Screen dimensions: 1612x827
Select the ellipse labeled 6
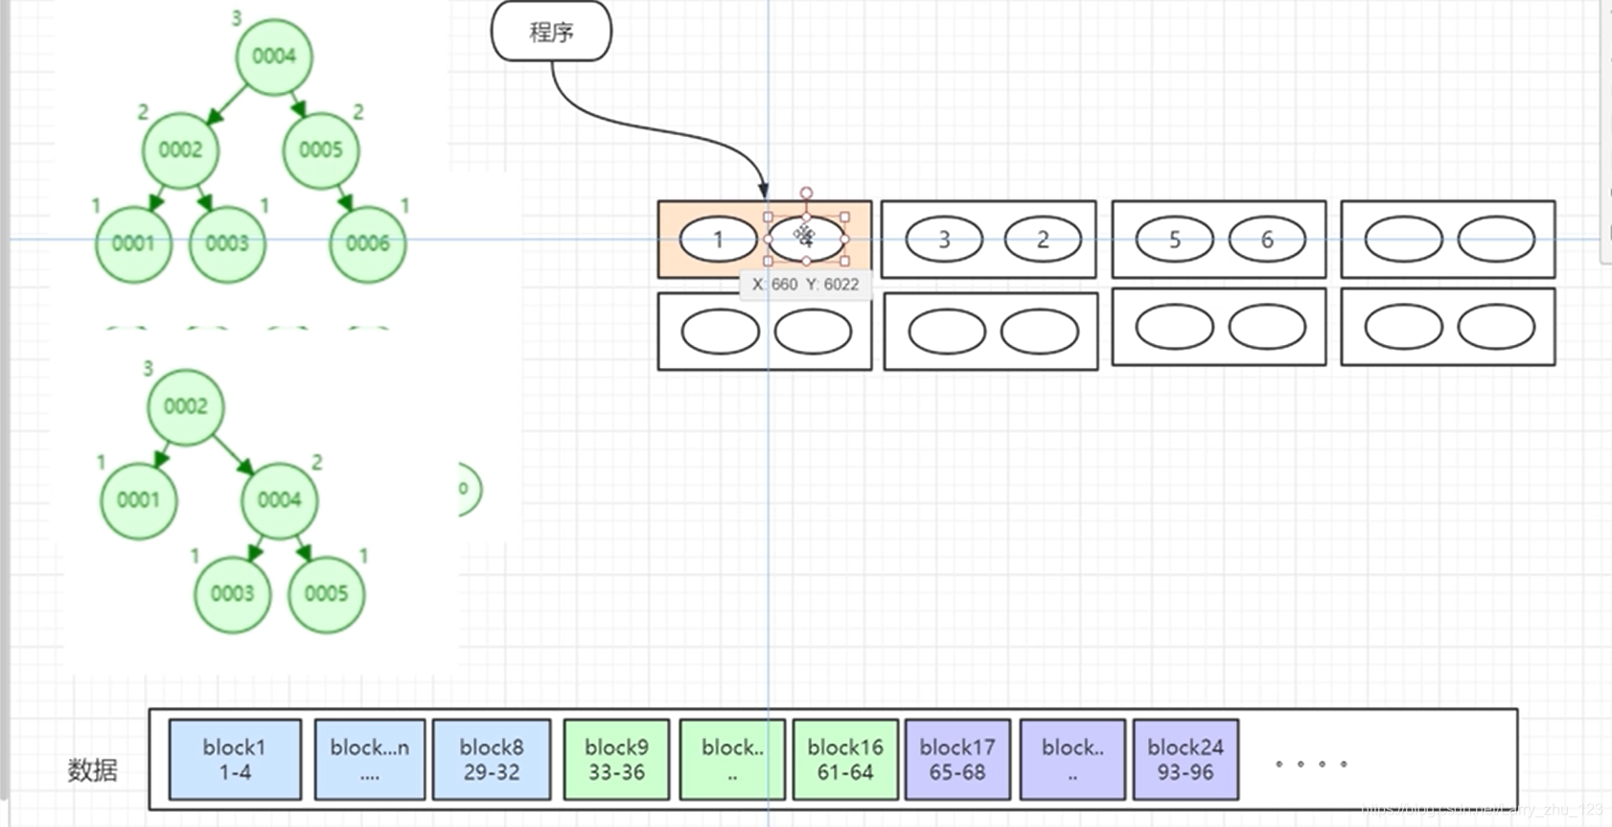pyautogui.click(x=1267, y=240)
